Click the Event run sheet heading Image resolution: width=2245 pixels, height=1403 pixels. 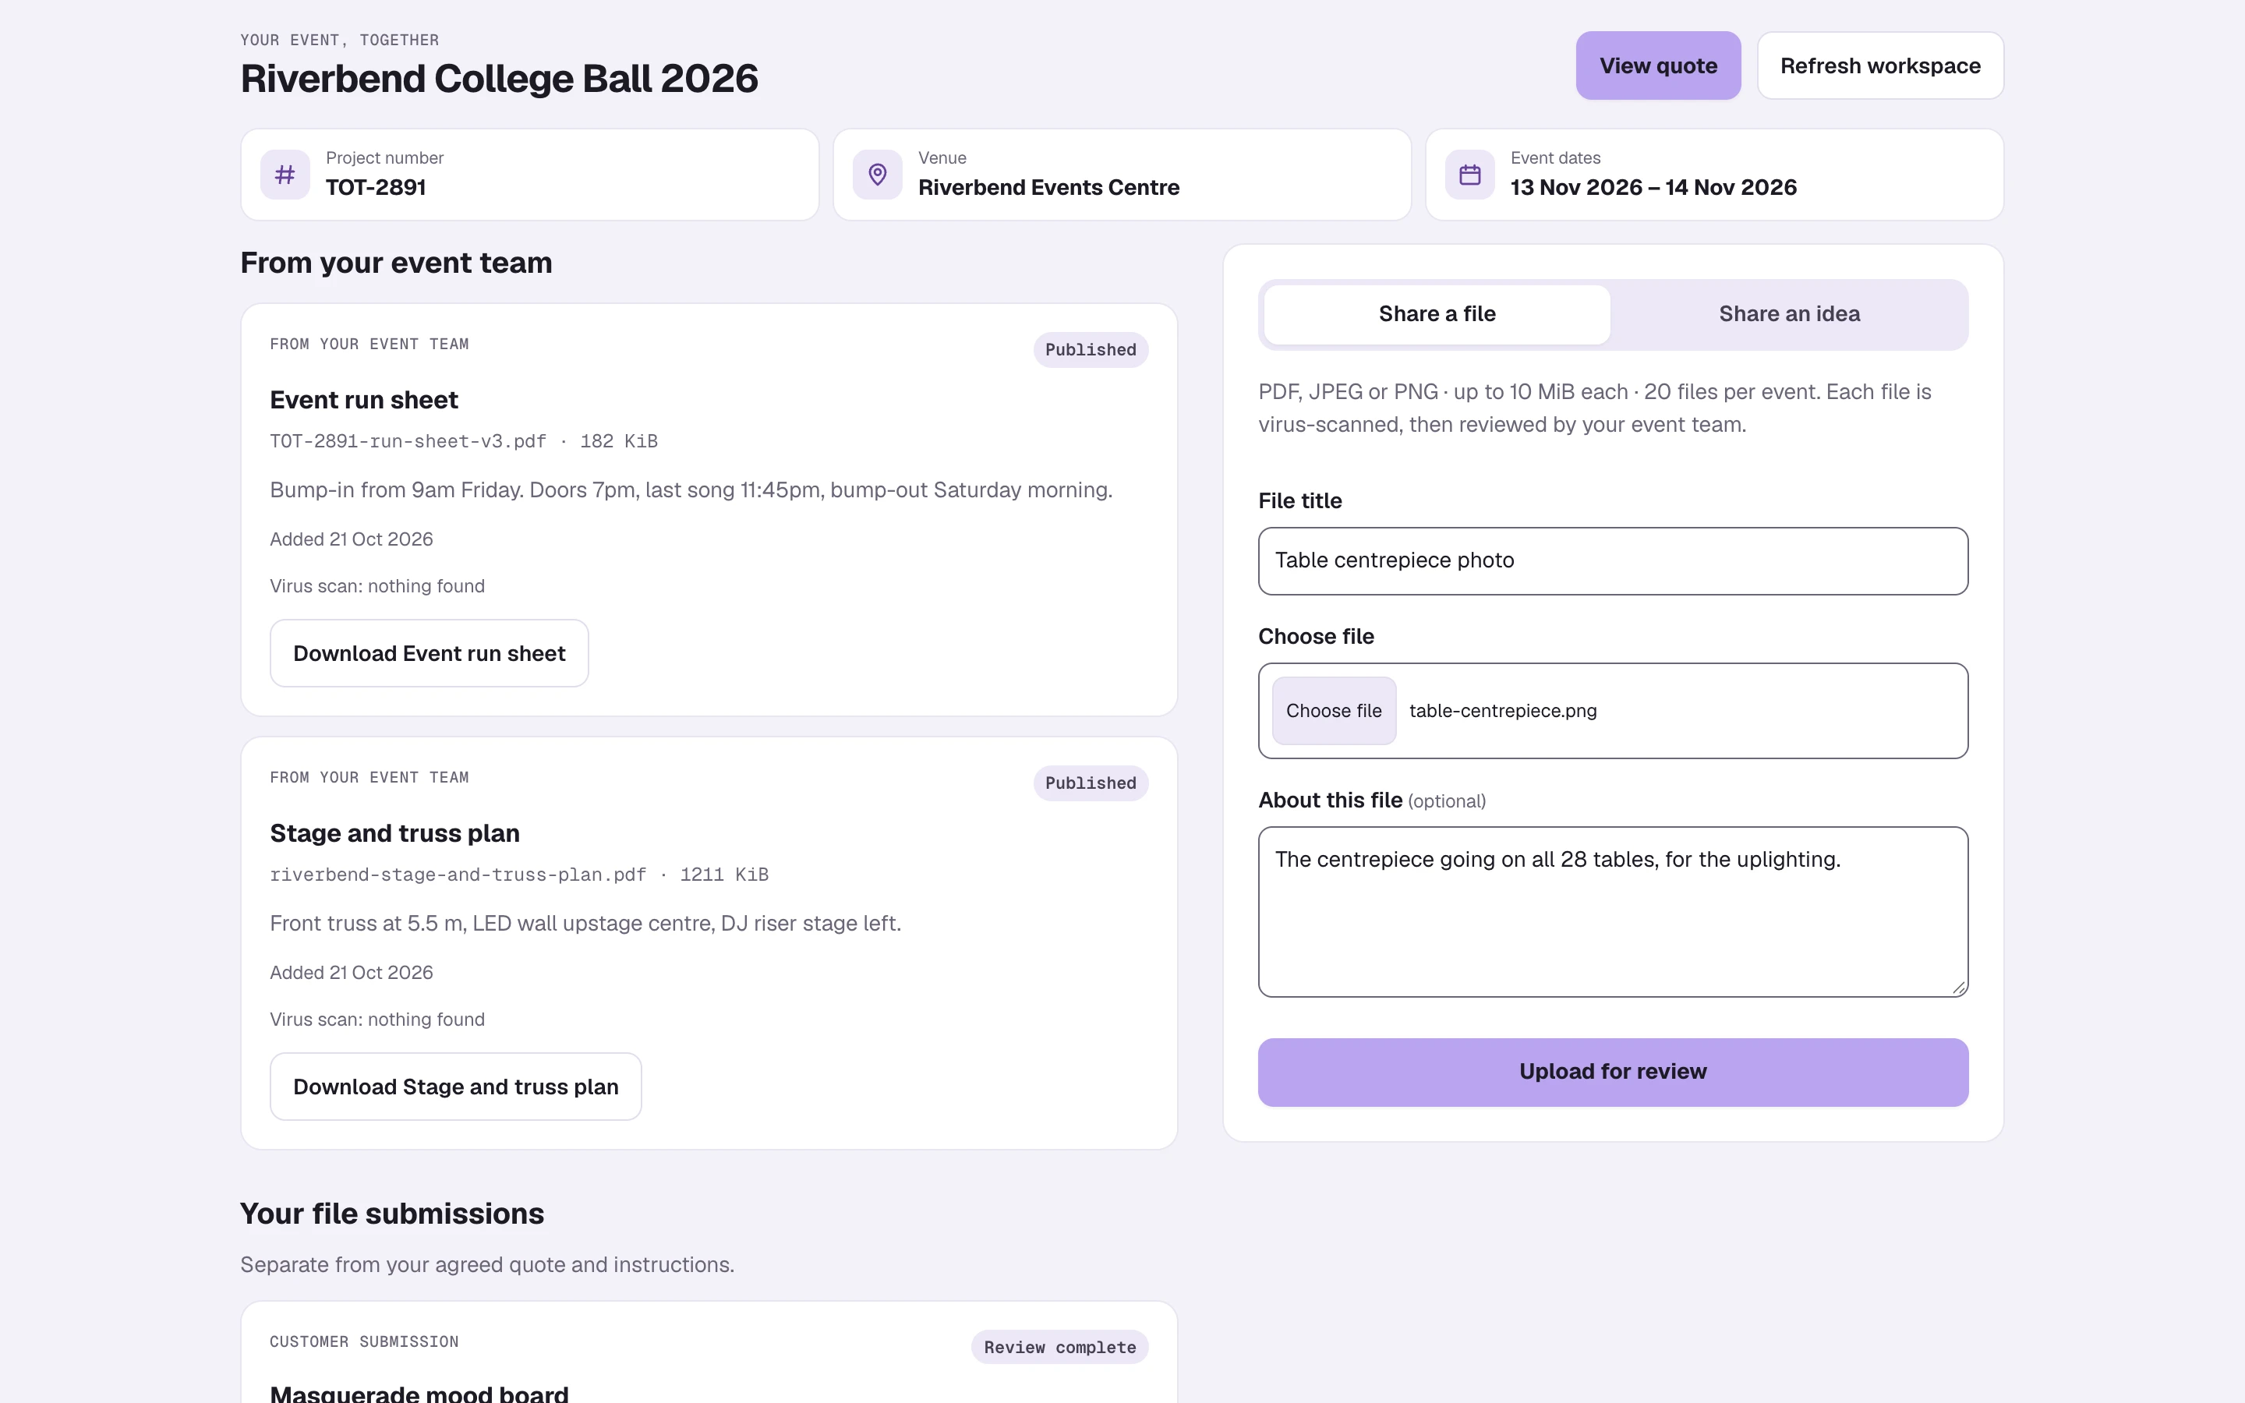pyautogui.click(x=364, y=400)
